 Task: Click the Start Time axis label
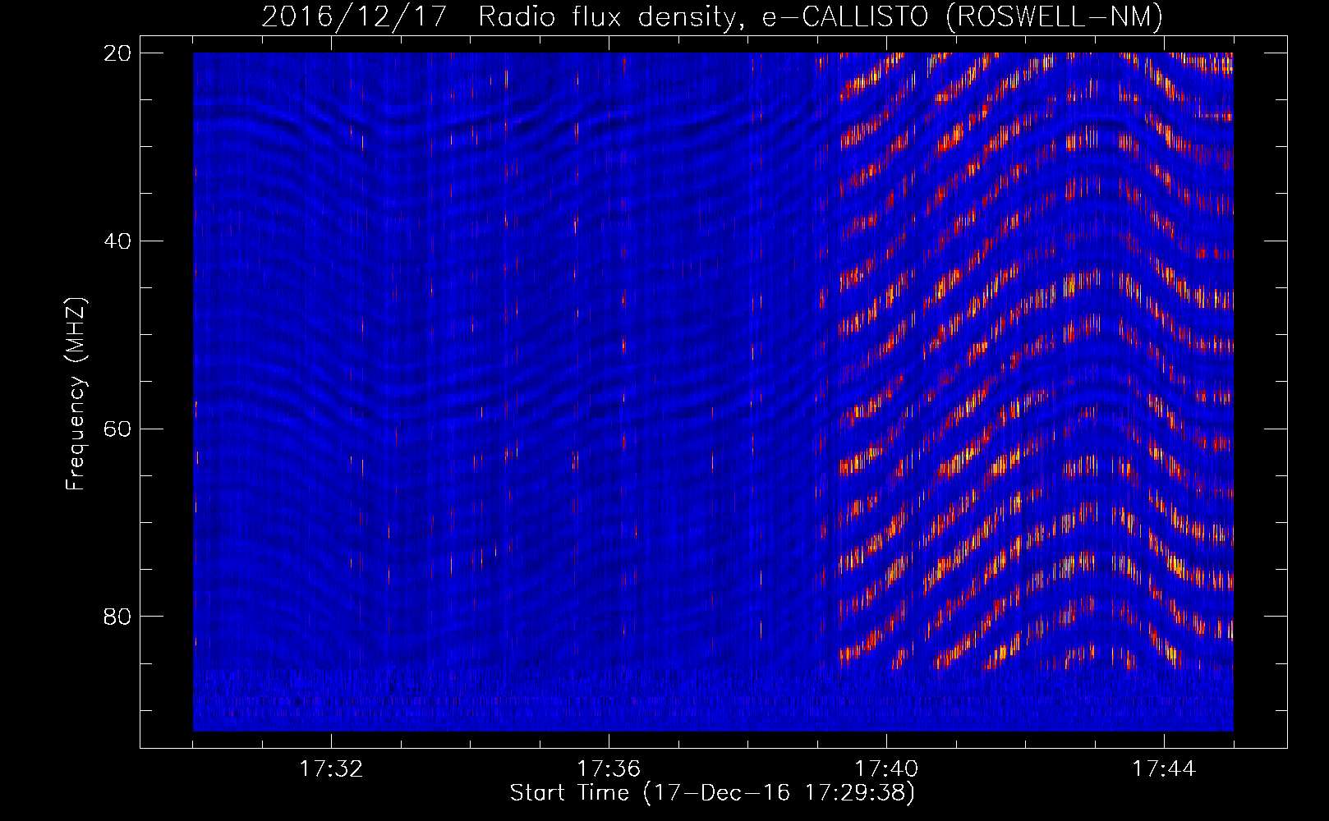tap(712, 793)
